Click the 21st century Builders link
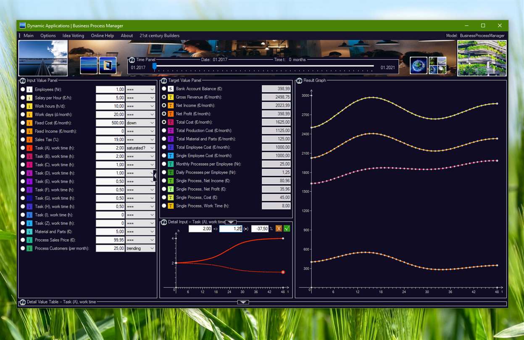Image resolution: width=524 pixels, height=340 pixels. pos(160,36)
